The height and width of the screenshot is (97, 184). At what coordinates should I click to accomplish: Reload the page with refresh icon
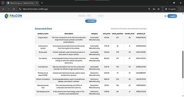pos(14,9)
